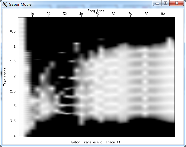Image resolution: width=186 pixels, height=147 pixels.
Task: Click the 2 sec time tick label
Action: point(15,76)
